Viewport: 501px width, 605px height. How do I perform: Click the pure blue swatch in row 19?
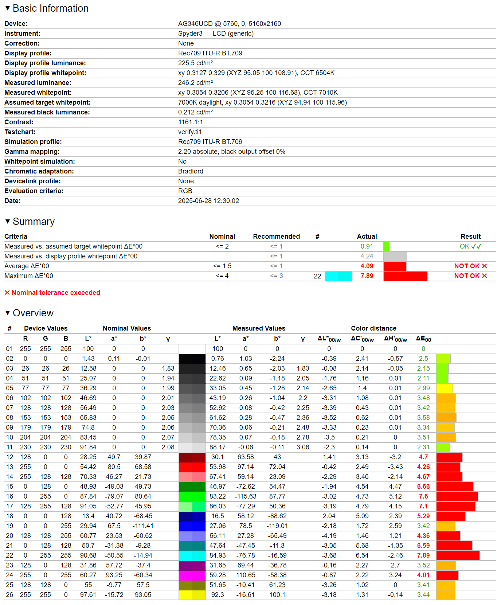click(x=192, y=526)
